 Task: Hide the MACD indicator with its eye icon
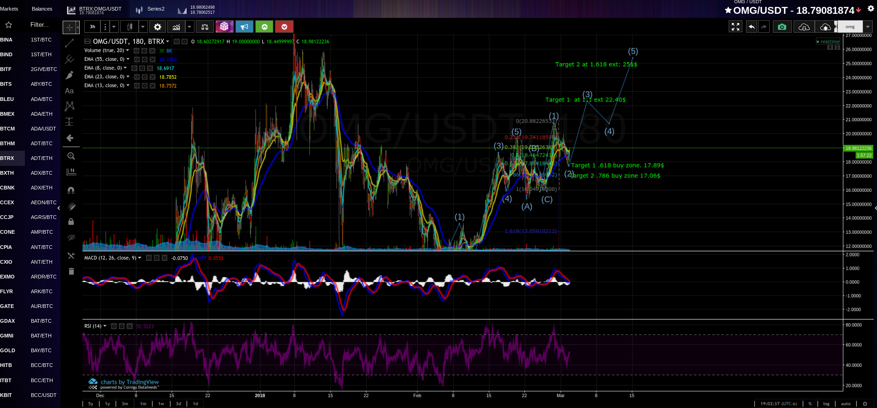tap(149, 258)
